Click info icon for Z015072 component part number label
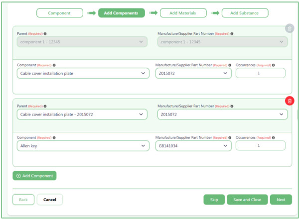Image resolution: width=300 pixels, height=220 pixels. 230,65
